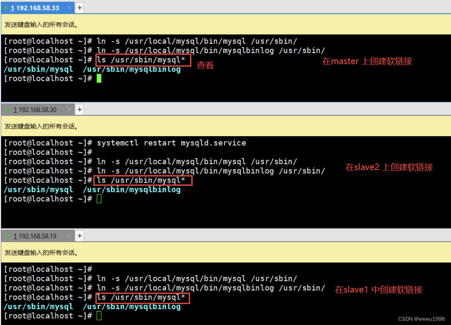The width and height of the screenshot is (451, 325).
Task: Click /usr/sbin/mysqlbinlog output in 192.168.58.19 terminal
Action: coord(132,307)
